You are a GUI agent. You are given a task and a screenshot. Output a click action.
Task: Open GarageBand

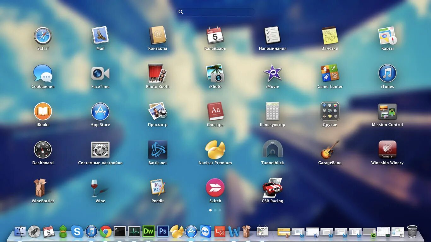click(x=330, y=150)
